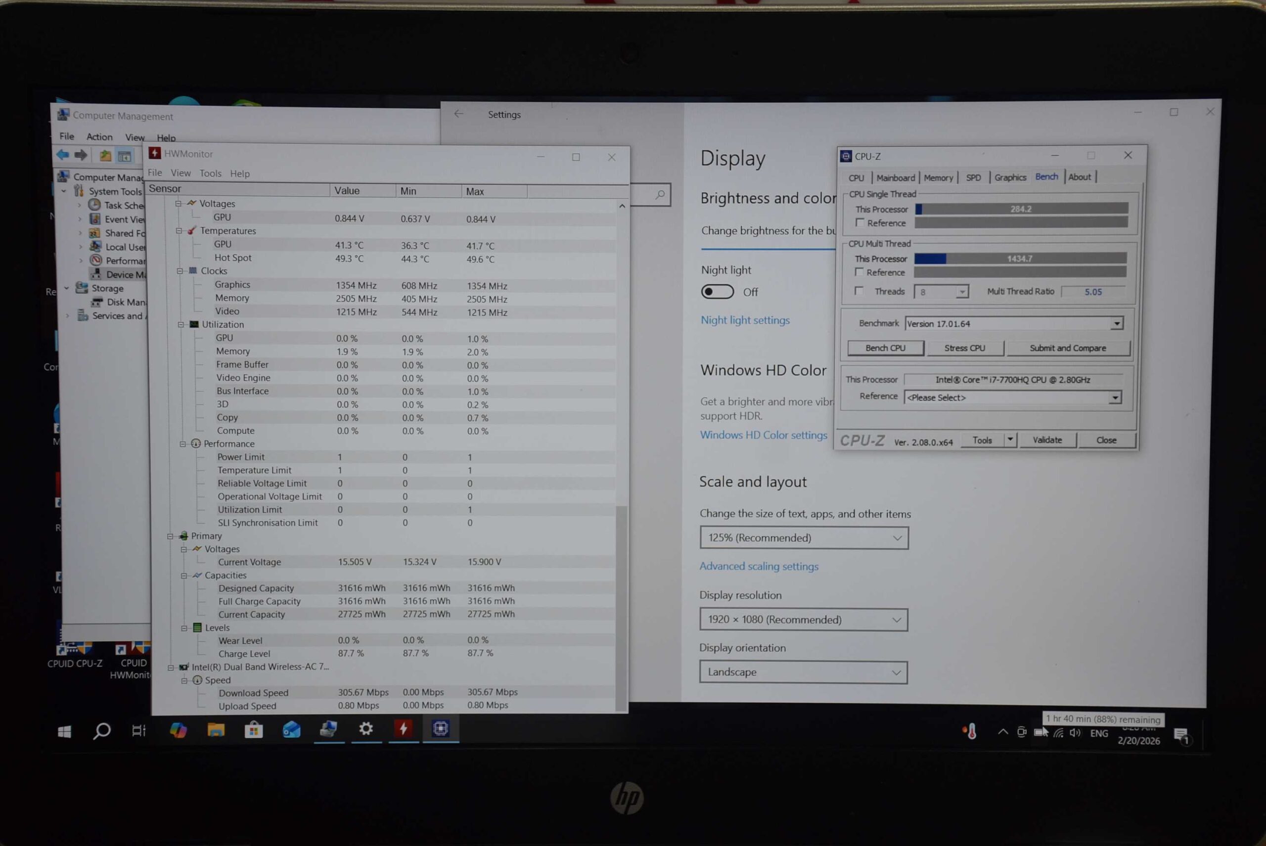Switch to the Mainboard tab
The image size is (1266, 846).
[x=895, y=178]
